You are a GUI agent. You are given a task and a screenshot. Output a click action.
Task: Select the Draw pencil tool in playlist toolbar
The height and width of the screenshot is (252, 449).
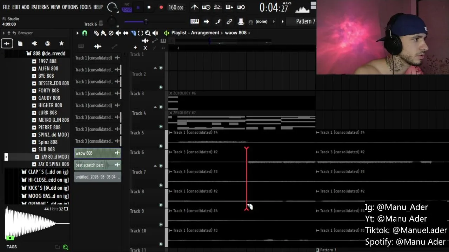(x=96, y=33)
